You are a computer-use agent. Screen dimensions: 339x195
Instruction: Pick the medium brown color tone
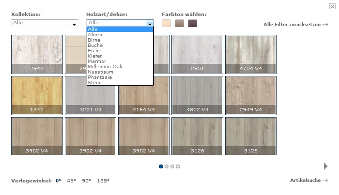coord(180,23)
